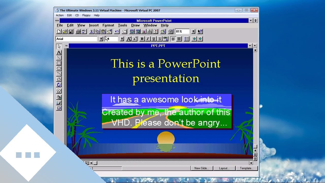
Task: Toggle Line On/Off brush tool
Action: coord(59,103)
